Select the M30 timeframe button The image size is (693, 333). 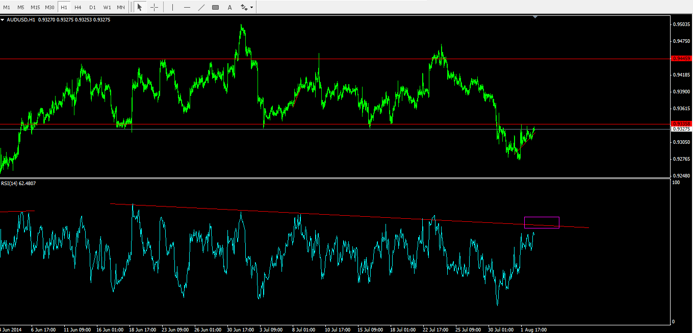pyautogui.click(x=49, y=7)
